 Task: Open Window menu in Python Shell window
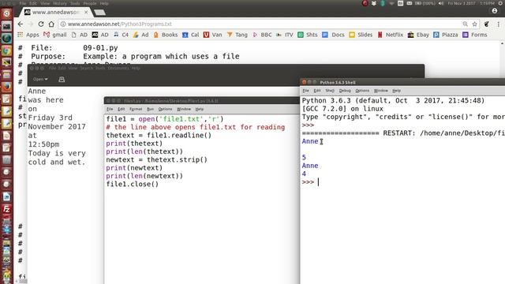click(x=380, y=91)
